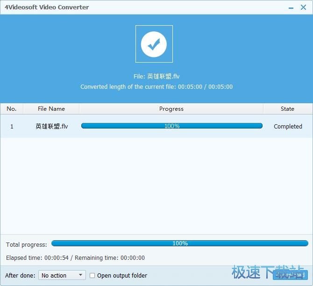Click the blue Completed button at bottom right
313x286 pixels.
click(290, 275)
